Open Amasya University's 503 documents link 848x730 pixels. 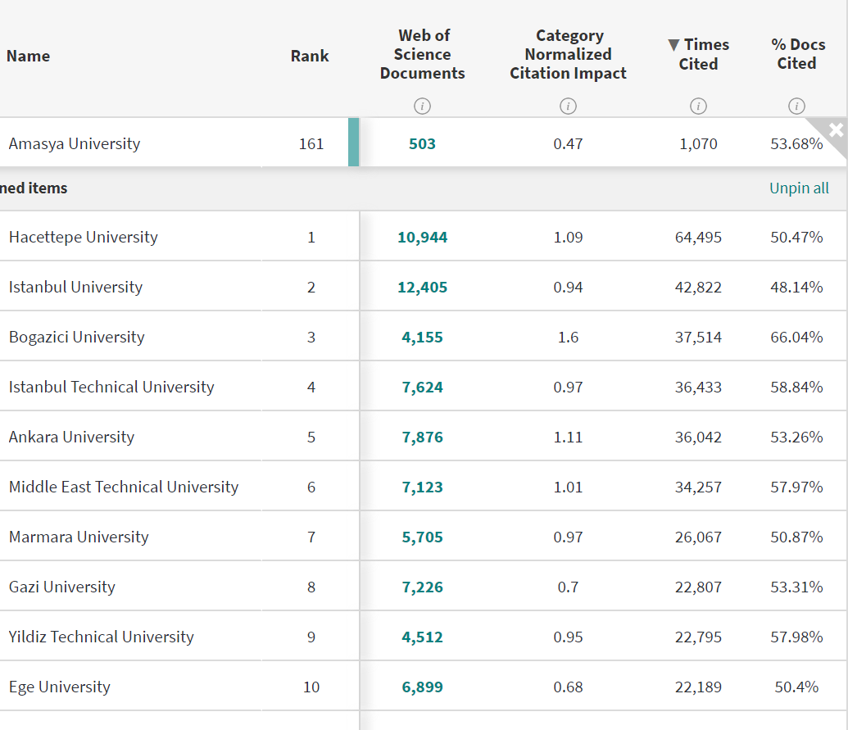click(422, 144)
